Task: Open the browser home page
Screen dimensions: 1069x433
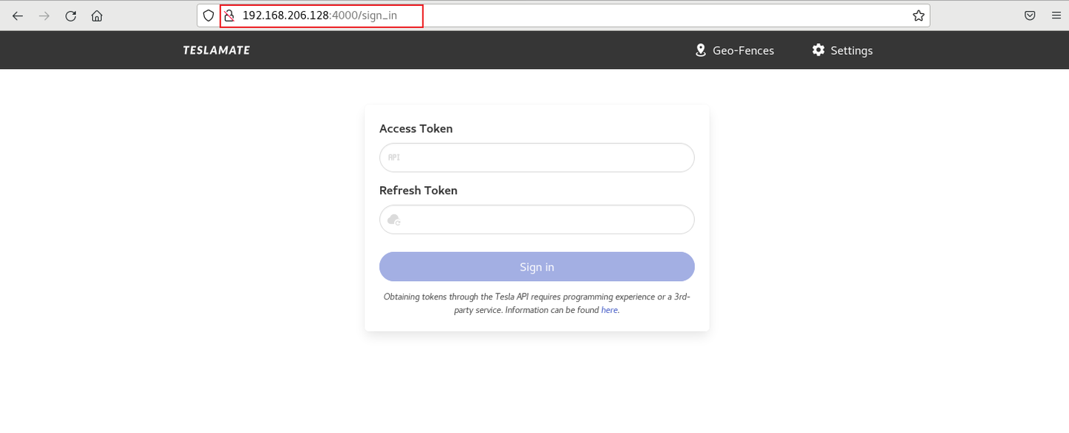Action: [x=97, y=16]
